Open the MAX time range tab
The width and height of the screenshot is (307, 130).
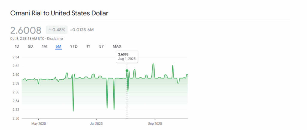tap(117, 46)
